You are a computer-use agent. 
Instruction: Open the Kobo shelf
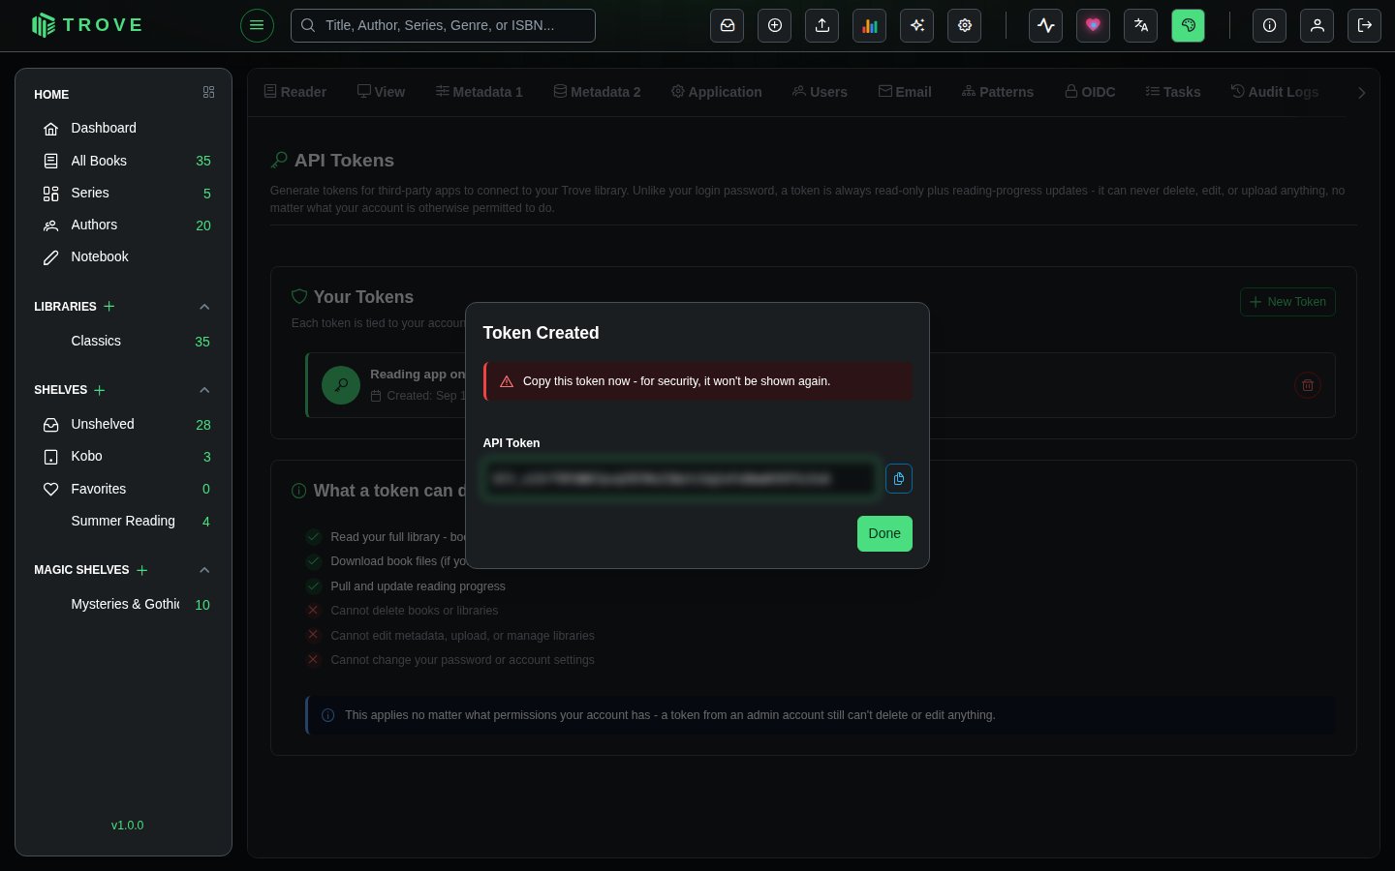124,456
